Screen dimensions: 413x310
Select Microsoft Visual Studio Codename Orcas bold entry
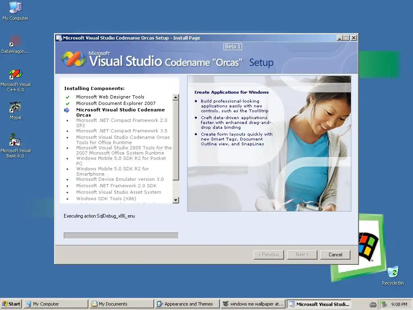120,112
